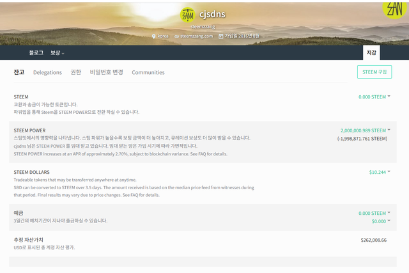Screen dimensions: 409x273
Task: Switch to the Communities tab
Action: coord(148,72)
